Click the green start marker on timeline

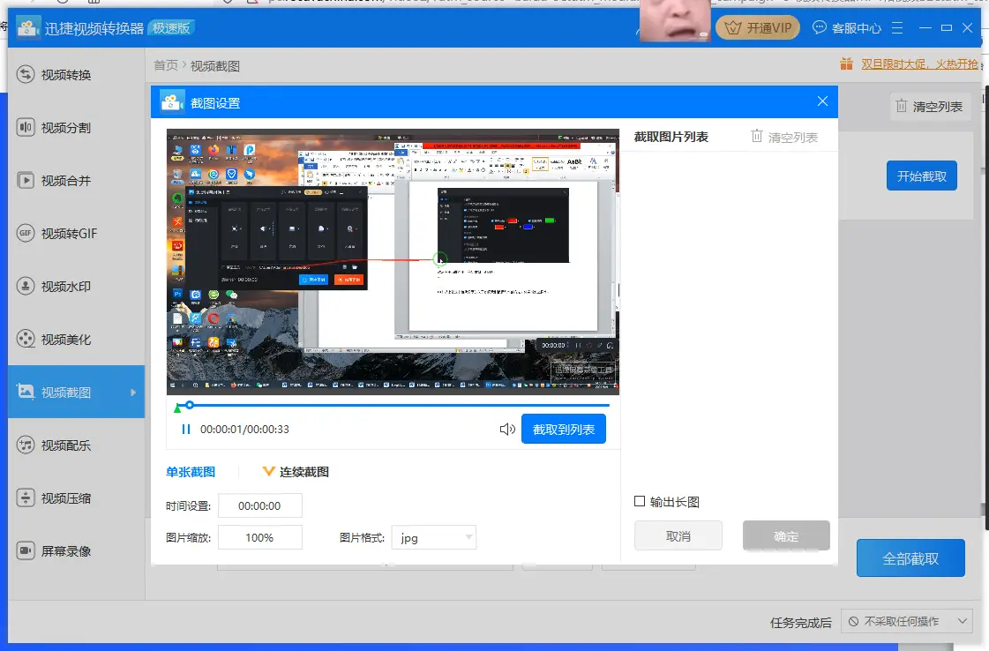[x=177, y=409]
